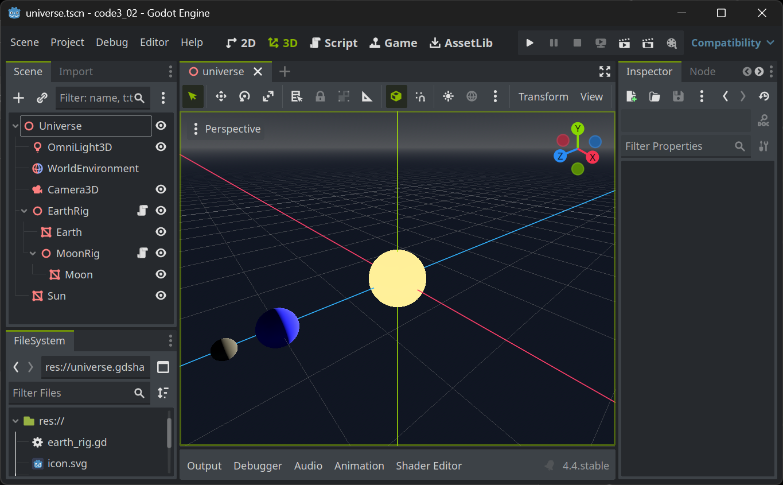This screenshot has width=783, height=485.
Task: Open the Movie Maker mode reel icon
Action: (671, 43)
